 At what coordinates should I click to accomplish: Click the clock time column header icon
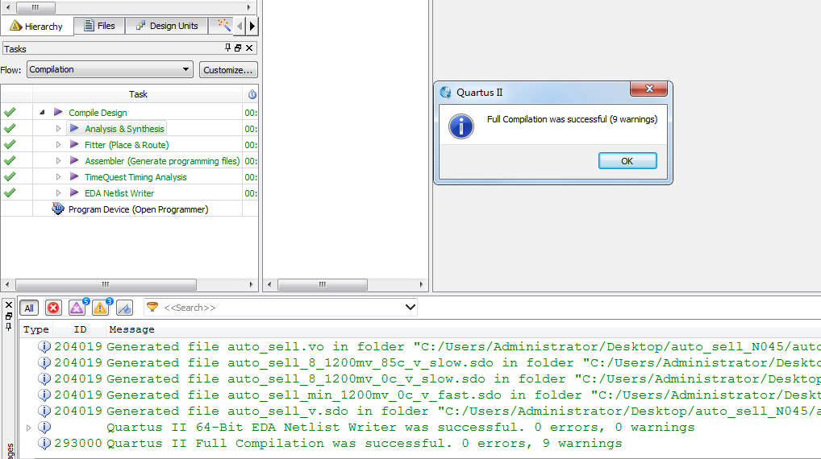click(x=252, y=94)
